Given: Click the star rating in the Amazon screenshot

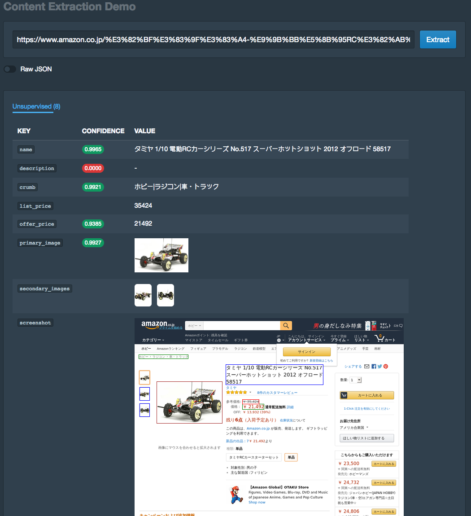Looking at the screenshot, I should (236, 392).
